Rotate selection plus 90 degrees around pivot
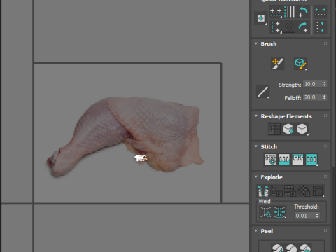336x252 pixels. (303, 27)
